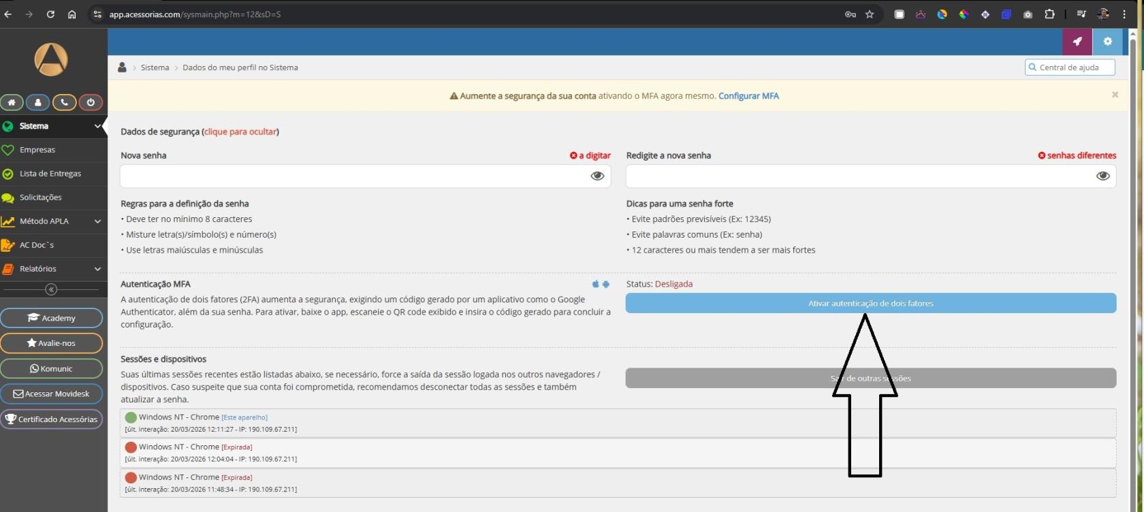Click the home icon in sidebar
The width and height of the screenshot is (1144, 512).
click(12, 102)
